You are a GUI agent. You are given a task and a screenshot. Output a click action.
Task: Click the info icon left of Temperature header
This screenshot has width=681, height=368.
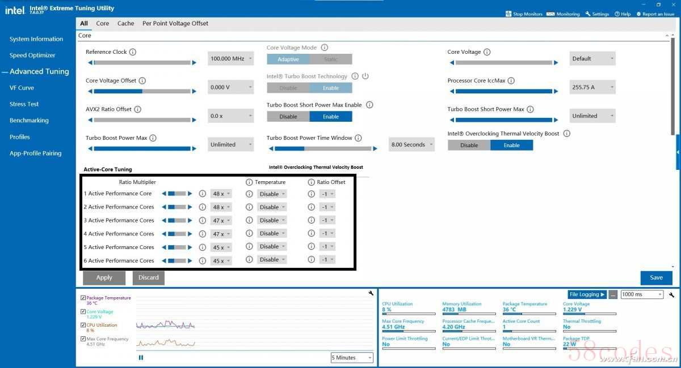tap(249, 182)
